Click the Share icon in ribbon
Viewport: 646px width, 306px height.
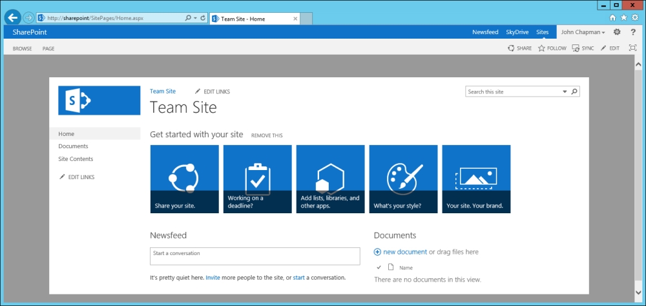point(511,48)
